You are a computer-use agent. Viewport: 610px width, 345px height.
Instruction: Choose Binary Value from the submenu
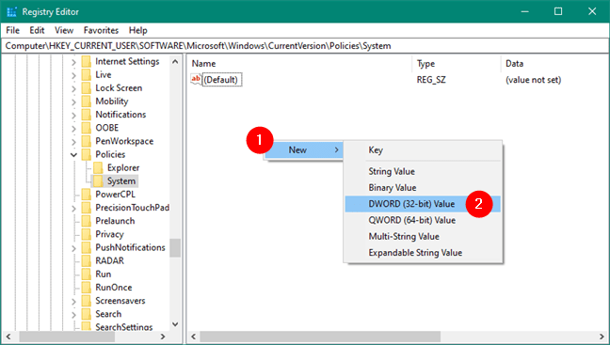click(x=423, y=188)
